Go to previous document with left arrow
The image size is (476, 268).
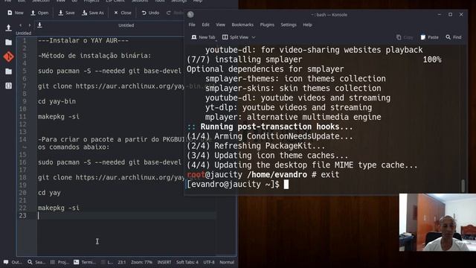(20, 25)
